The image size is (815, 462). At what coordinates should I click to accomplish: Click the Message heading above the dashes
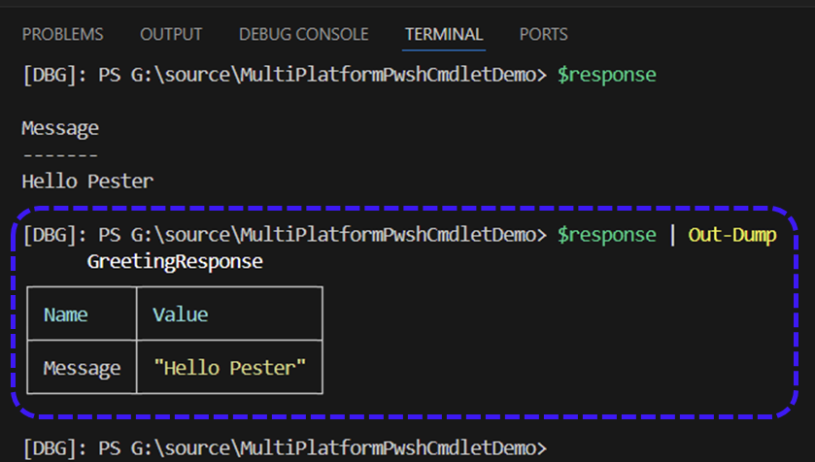tap(60, 128)
